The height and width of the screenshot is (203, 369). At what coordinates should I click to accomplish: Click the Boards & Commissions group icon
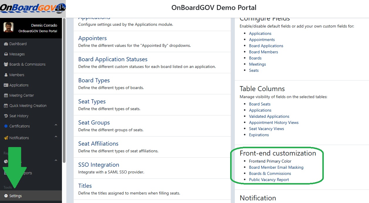tap(6, 64)
